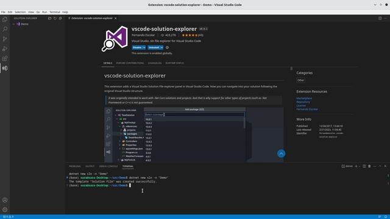Open the Extensions view in activity bar
This screenshot has width=390, height=219.
tap(5, 58)
